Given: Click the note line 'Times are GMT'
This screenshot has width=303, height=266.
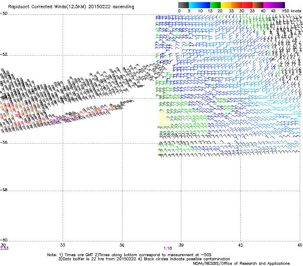Looking at the screenshot, I should pos(78,255).
